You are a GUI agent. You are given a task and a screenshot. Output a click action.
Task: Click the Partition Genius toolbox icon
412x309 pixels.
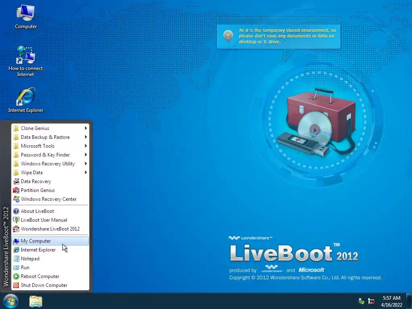(x=16, y=190)
